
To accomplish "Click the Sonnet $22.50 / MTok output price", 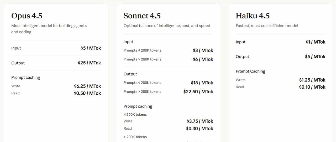I will (x=198, y=92).
